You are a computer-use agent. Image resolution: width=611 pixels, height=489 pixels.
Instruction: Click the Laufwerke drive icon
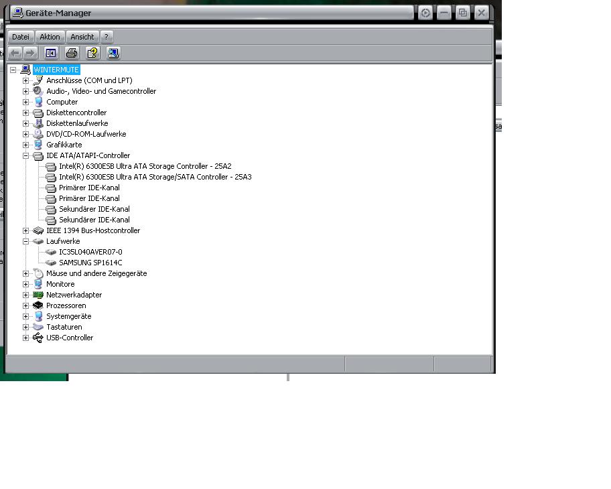coord(38,242)
